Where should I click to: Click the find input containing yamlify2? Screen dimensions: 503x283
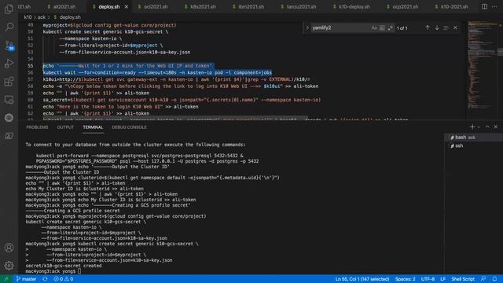340,28
